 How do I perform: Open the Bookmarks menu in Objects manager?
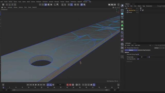(x=149, y=6)
